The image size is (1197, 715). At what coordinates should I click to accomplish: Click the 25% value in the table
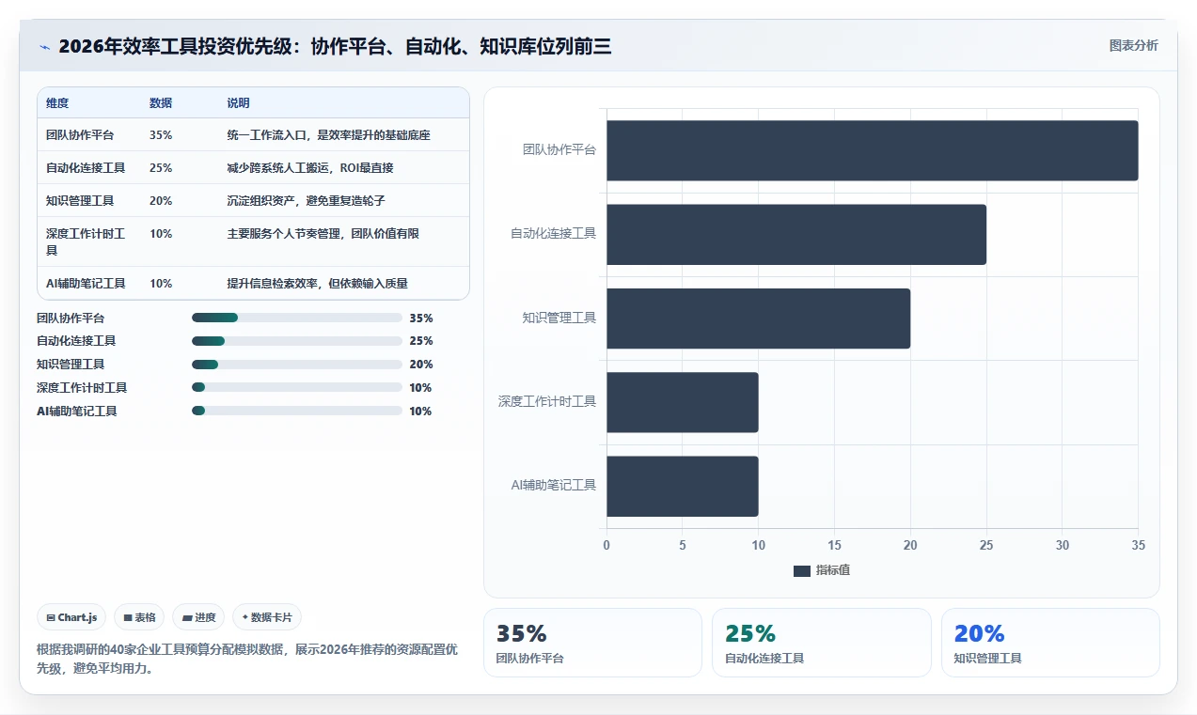coord(161,168)
